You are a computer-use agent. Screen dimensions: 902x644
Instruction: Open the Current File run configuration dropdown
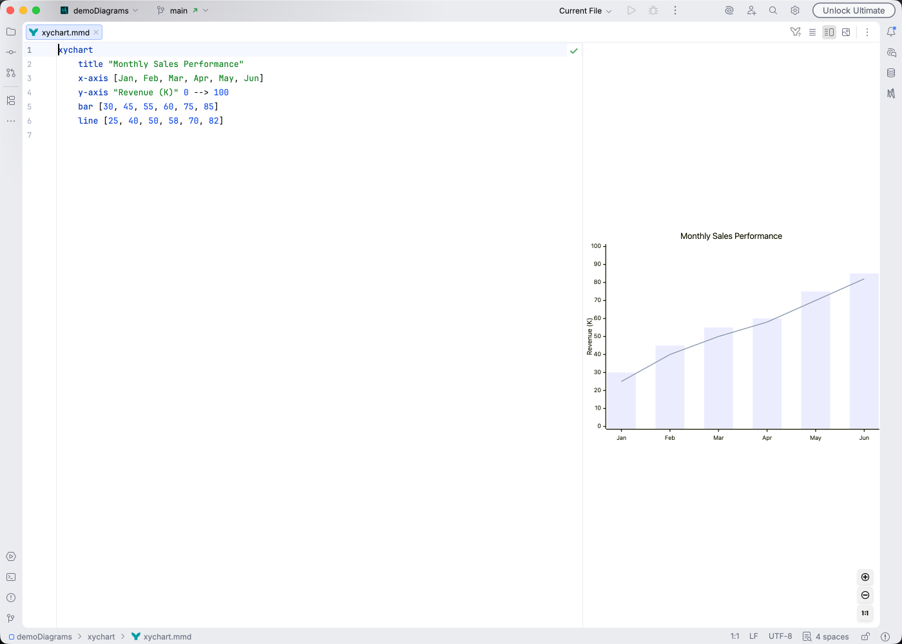[584, 10]
